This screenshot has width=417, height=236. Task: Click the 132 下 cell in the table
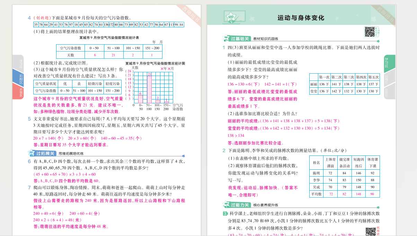(349, 91)
